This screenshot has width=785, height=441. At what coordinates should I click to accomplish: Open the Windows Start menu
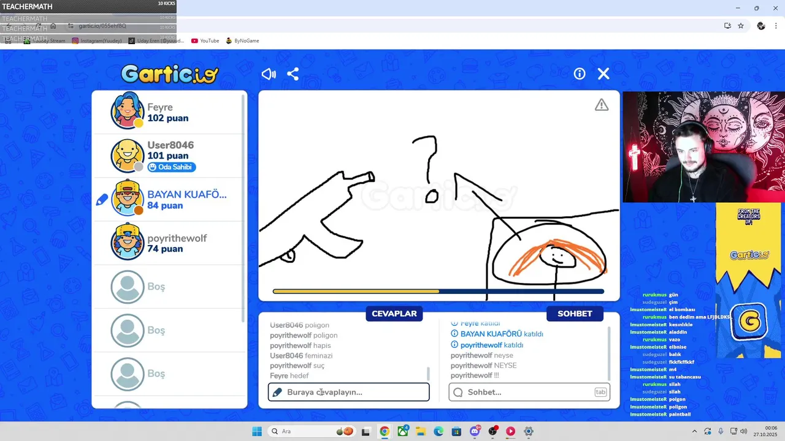point(257,431)
